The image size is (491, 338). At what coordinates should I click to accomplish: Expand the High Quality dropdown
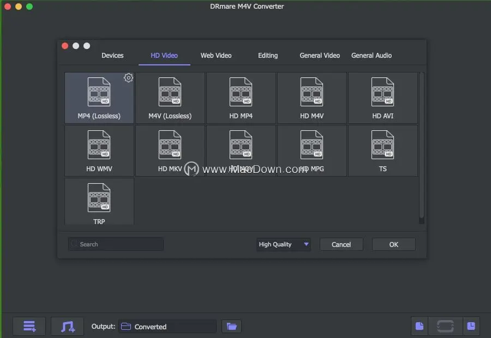[306, 244]
